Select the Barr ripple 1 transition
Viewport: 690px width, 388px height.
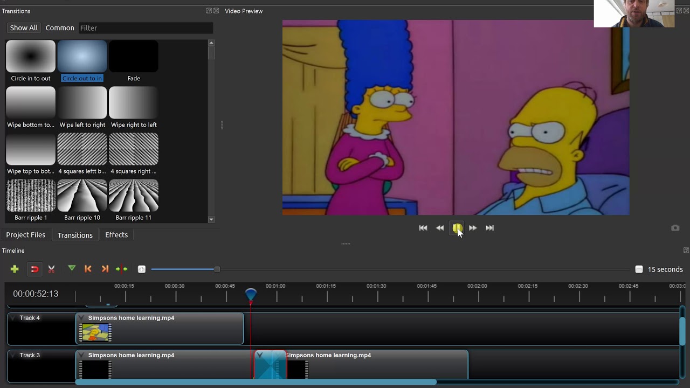pos(31,200)
